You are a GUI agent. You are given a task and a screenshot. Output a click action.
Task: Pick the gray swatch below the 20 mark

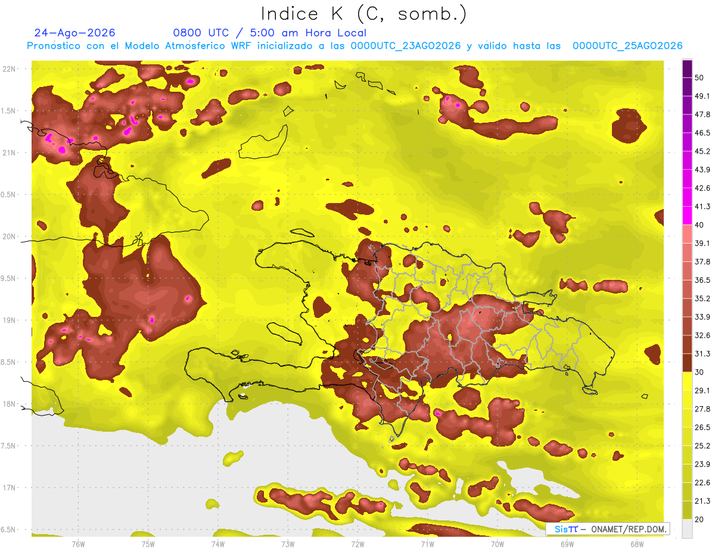[x=687, y=528]
